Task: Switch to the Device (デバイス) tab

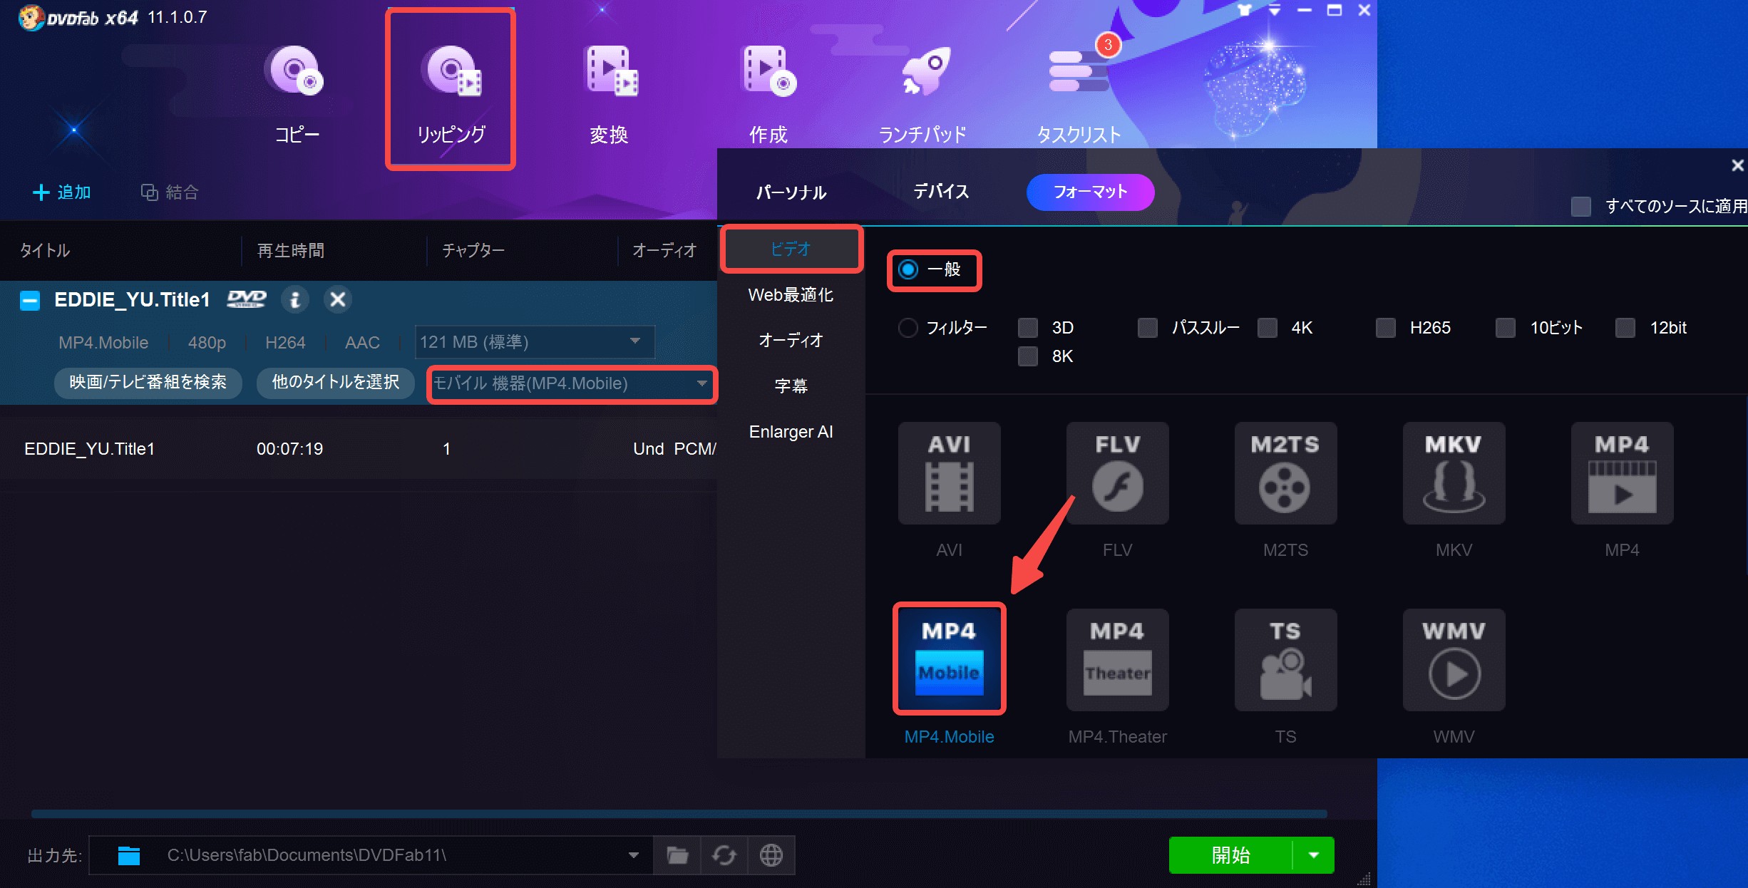Action: 941,192
